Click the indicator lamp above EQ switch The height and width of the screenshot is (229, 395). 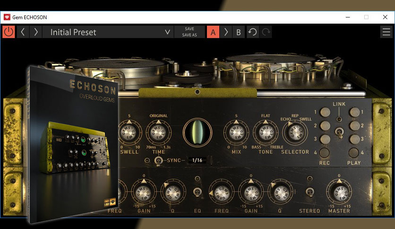(x=197, y=178)
